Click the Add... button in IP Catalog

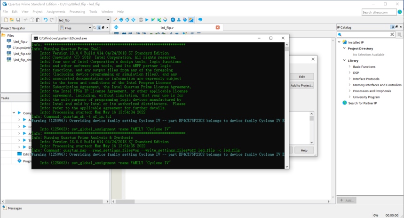(x=347, y=200)
